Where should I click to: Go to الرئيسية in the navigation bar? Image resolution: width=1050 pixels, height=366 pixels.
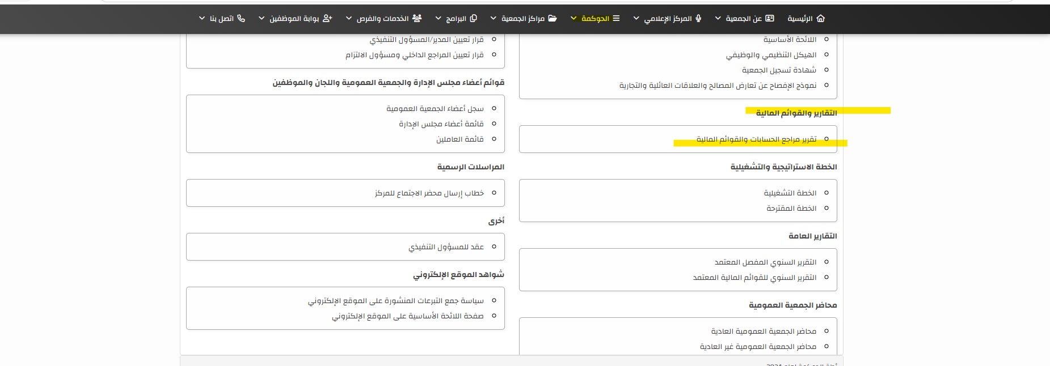tap(800, 19)
